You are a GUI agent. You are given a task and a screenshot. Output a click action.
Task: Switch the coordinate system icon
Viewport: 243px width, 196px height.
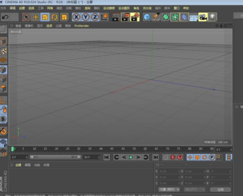105,17
